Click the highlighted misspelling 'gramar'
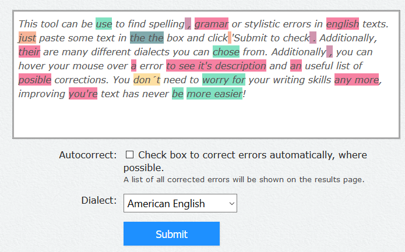405x252 pixels. tap(212, 24)
